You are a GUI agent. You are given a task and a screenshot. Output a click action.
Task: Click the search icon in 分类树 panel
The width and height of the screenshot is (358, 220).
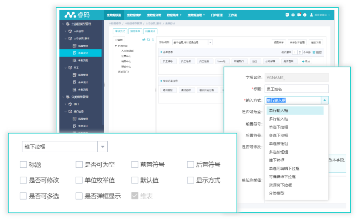click(148, 39)
